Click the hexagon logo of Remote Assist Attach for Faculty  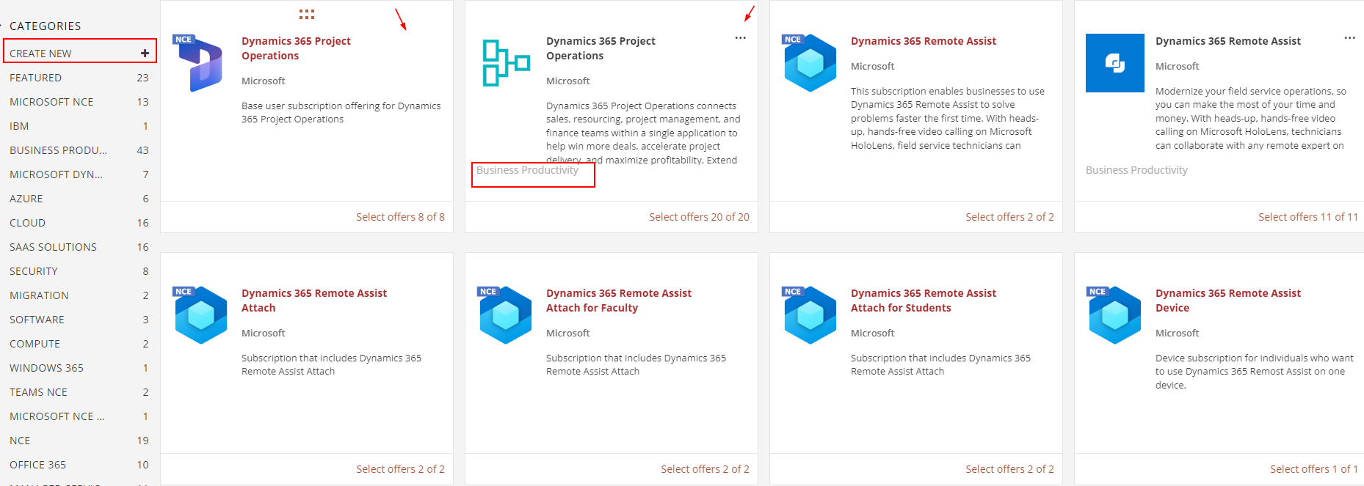click(x=506, y=316)
